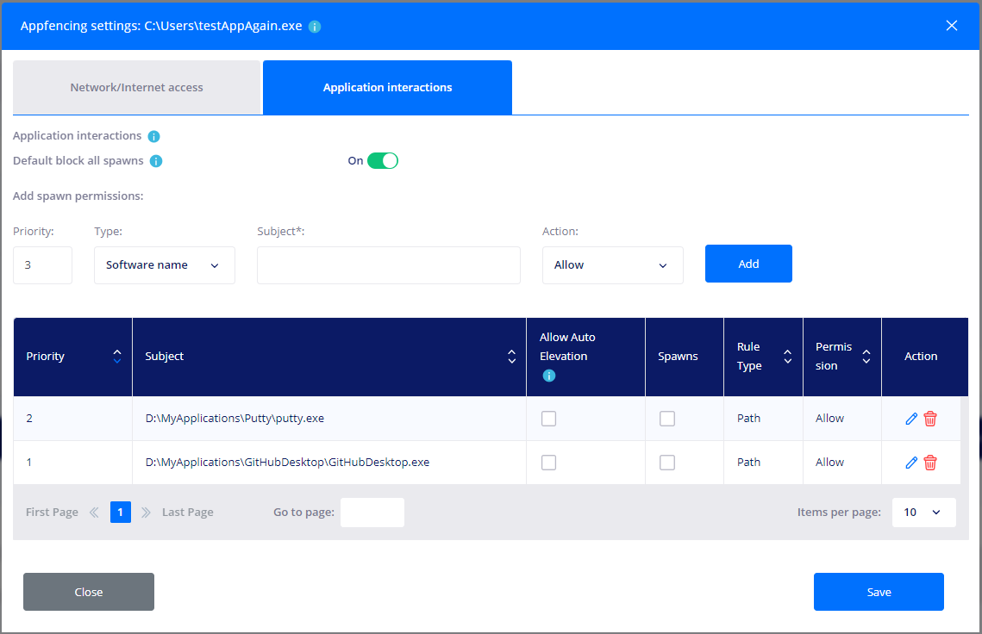Screen dimensions: 982x634
Task: Enable Spawns checkbox for GitHubDesktop.exe
Action: [666, 463]
